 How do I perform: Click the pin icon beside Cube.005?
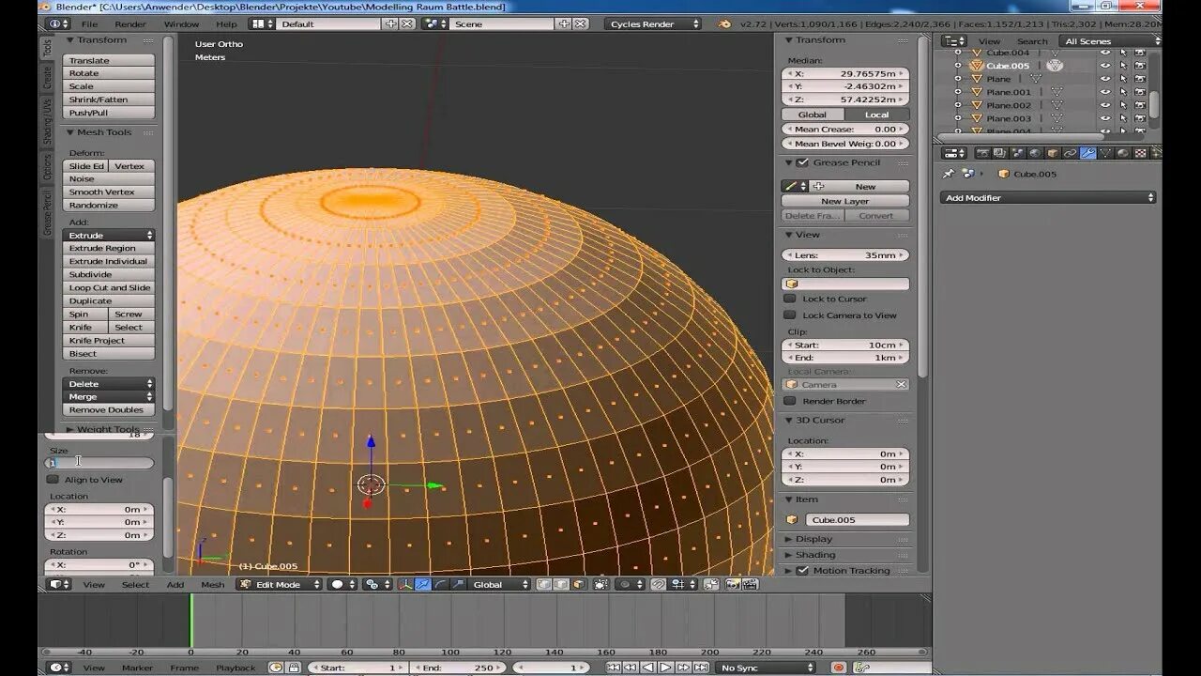click(949, 174)
